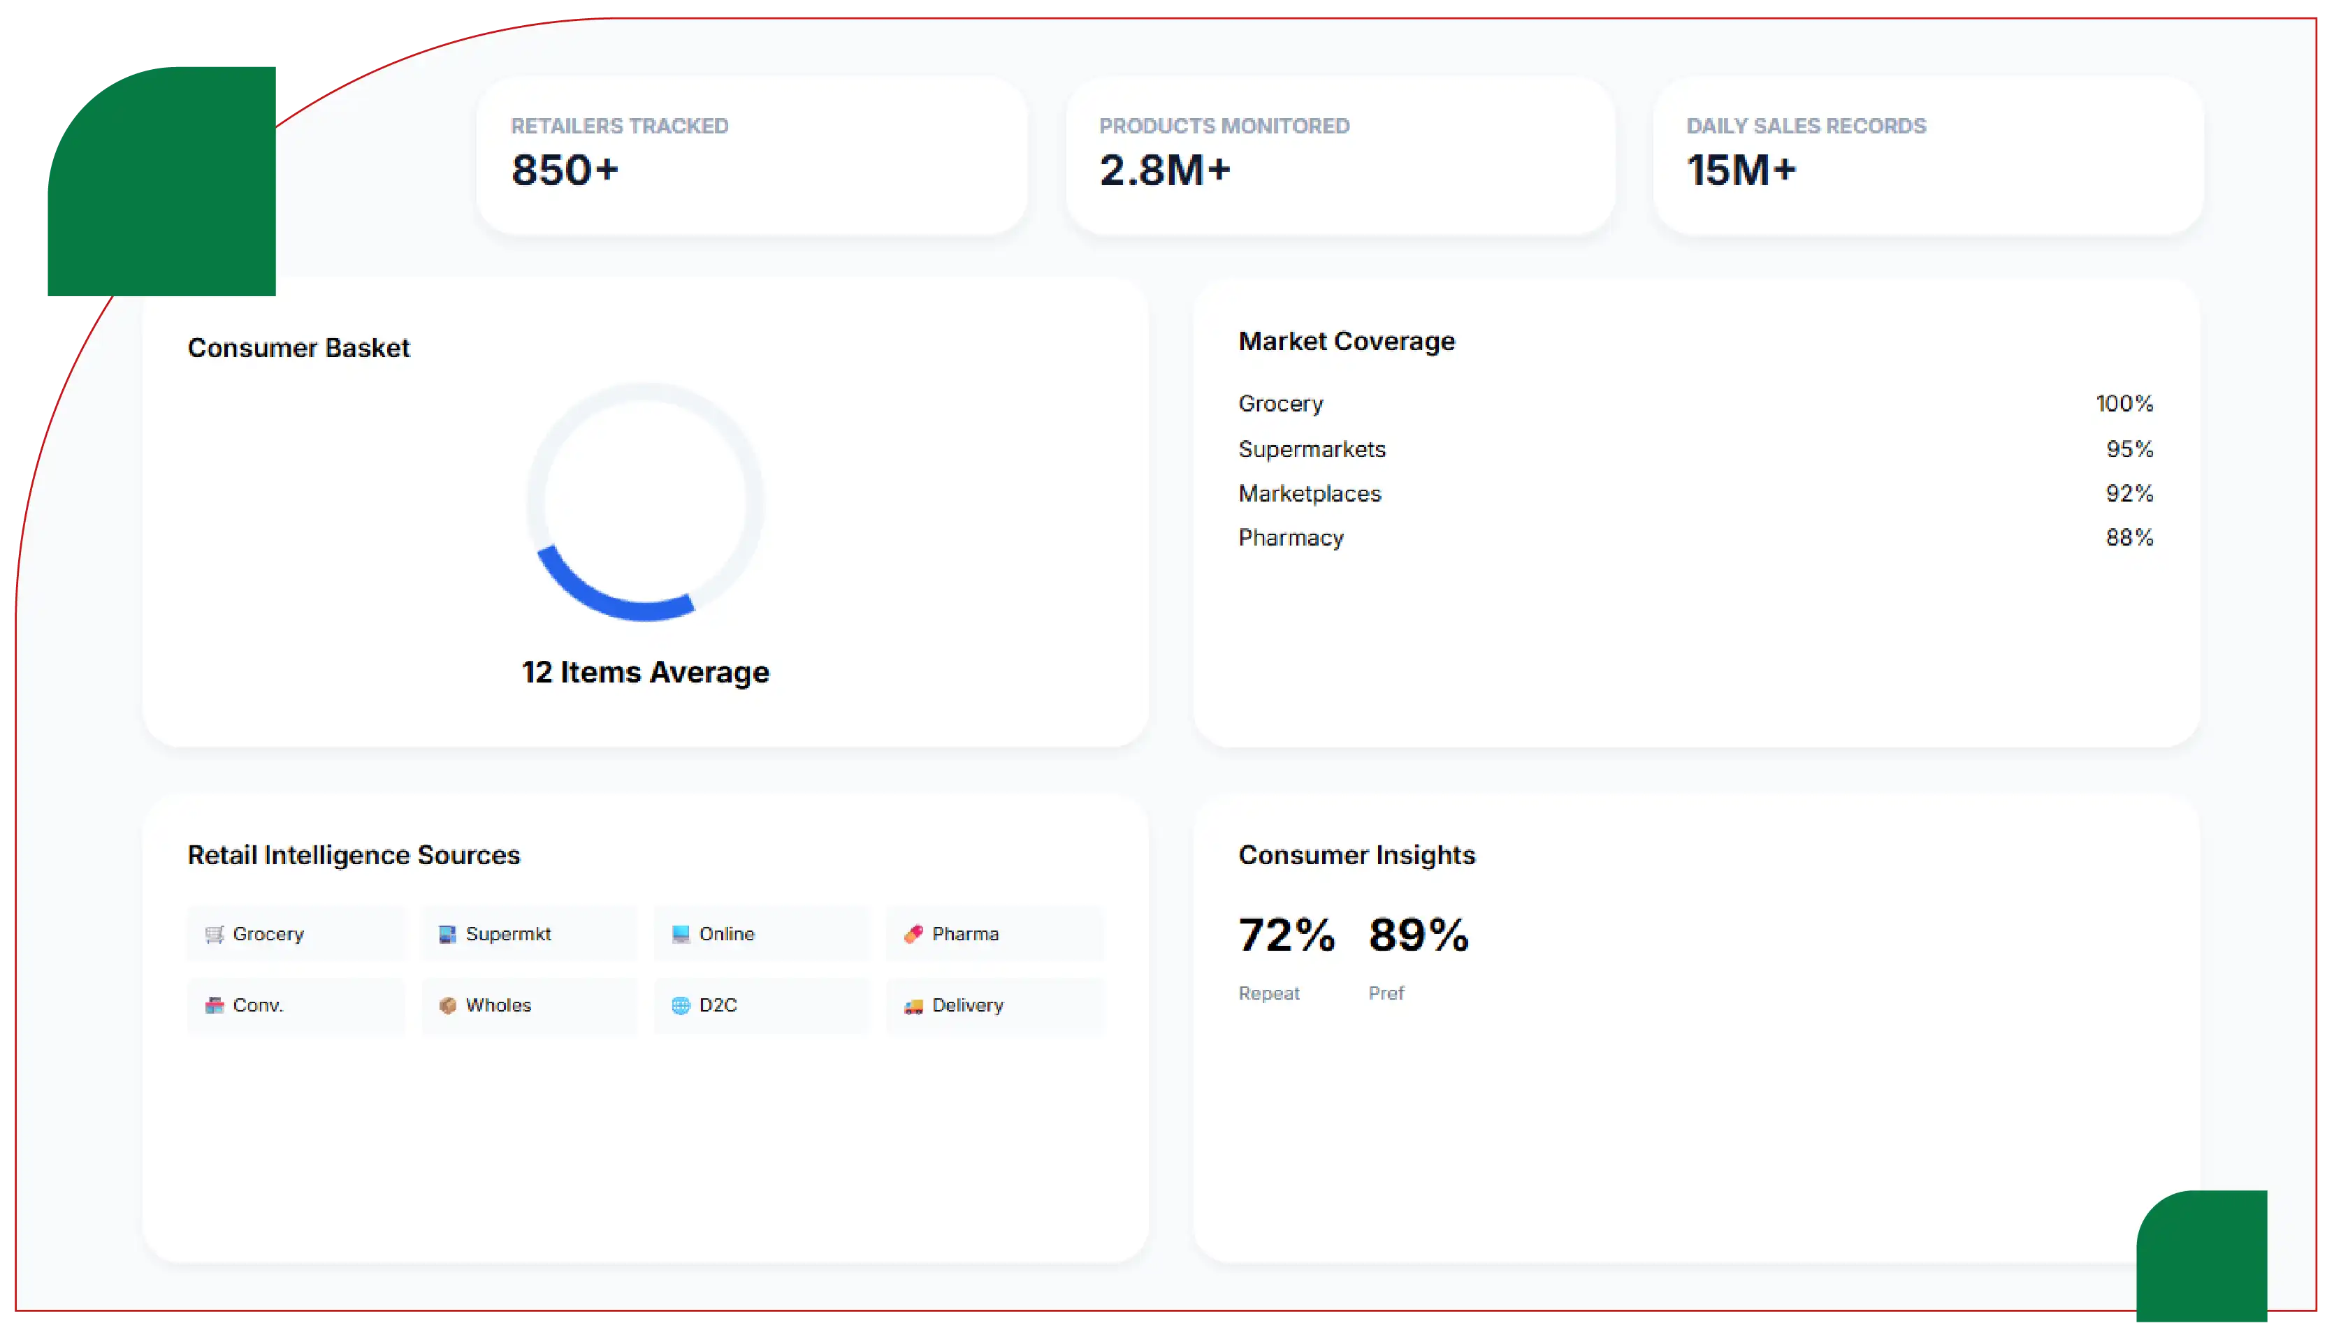Viewport: 2334px width, 1328px height.
Task: Click the Wholes box icon
Action: [447, 1005]
